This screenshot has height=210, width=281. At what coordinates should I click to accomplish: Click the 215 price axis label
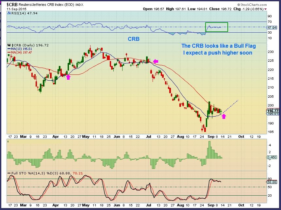271,78
